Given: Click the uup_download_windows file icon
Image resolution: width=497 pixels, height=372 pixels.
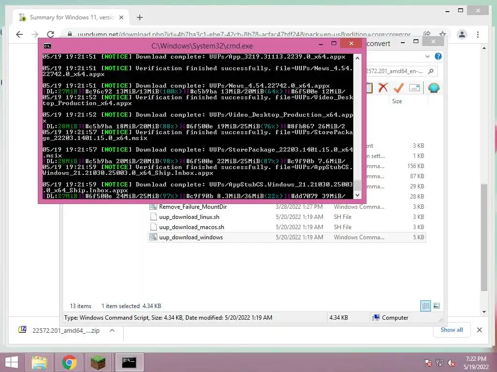Looking at the screenshot, I should 153,237.
